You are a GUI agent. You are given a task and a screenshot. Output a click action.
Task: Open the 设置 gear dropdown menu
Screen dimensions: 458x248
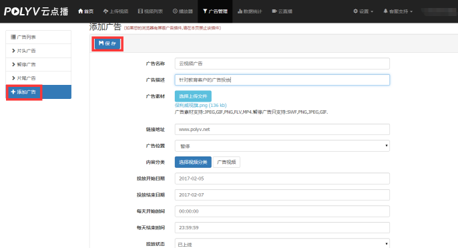[x=363, y=11]
